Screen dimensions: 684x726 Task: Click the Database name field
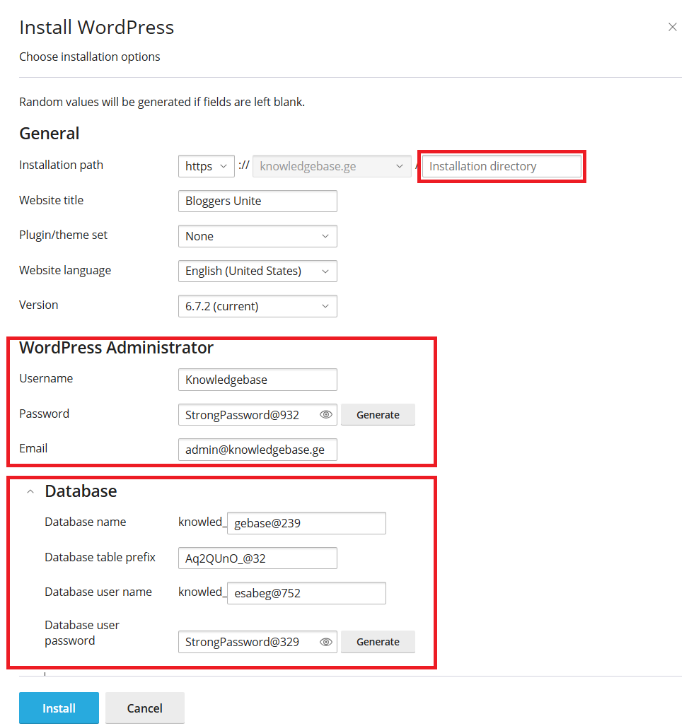pos(306,523)
